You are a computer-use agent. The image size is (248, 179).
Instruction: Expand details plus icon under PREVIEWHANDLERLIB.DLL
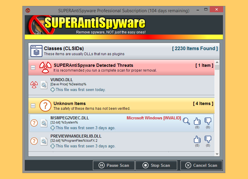click(53, 146)
